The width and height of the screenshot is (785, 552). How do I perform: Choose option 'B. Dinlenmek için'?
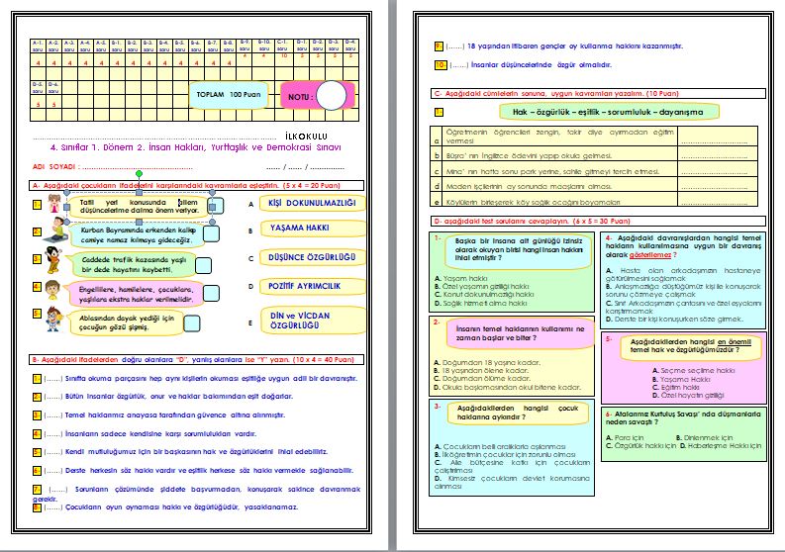coord(705,438)
